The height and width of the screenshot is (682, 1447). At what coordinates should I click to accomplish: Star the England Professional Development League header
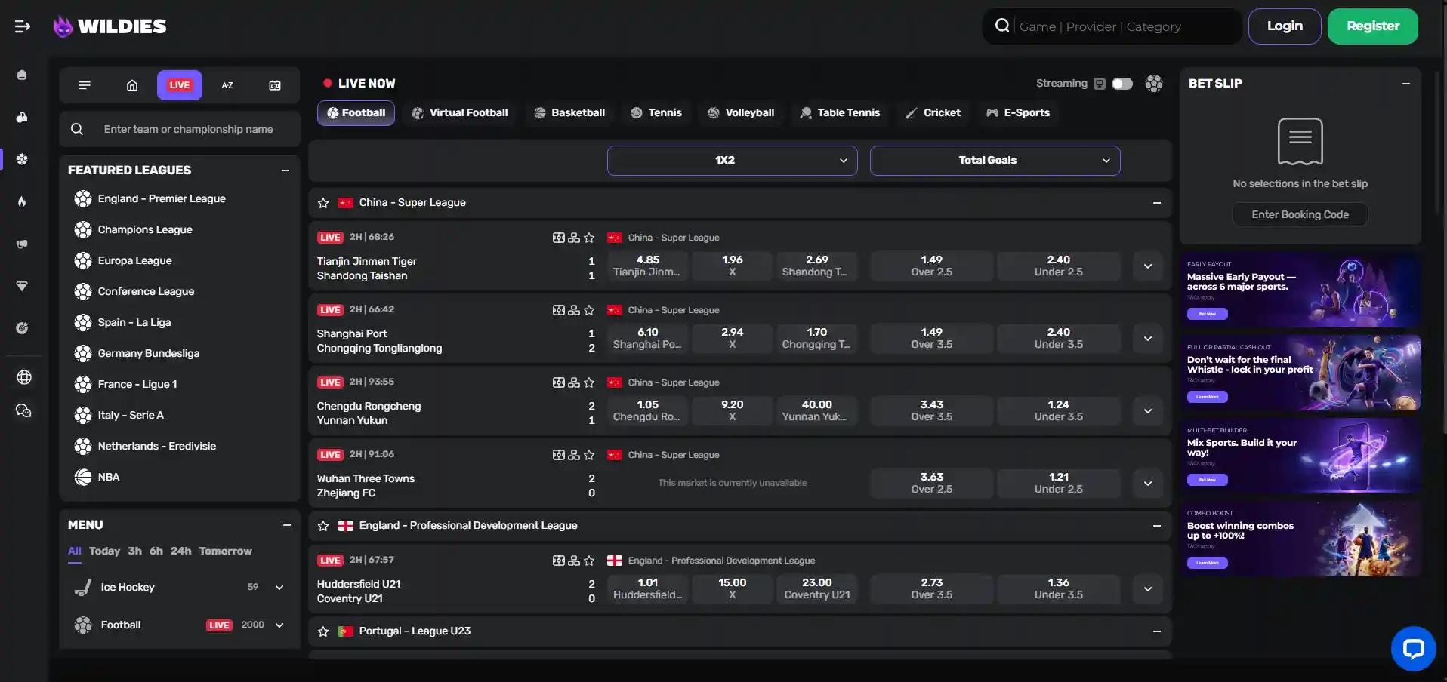pyautogui.click(x=323, y=526)
